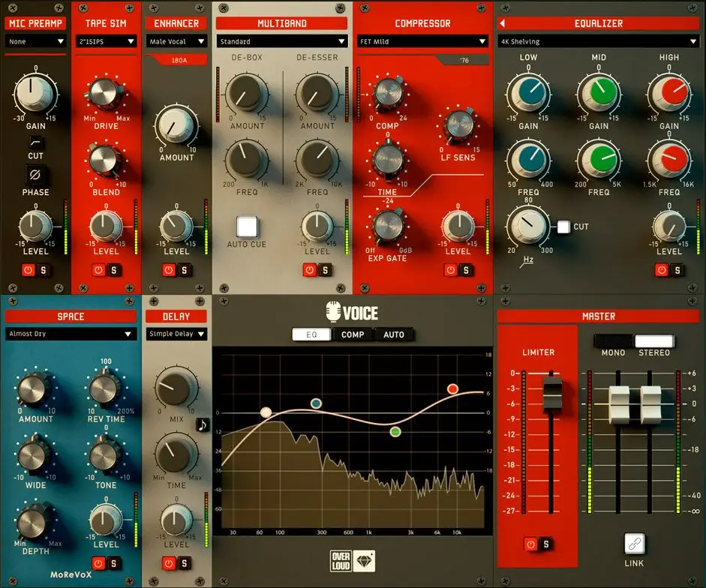The width and height of the screenshot is (706, 588).
Task: Enable the Multiband AUTO CUE button
Action: pyautogui.click(x=247, y=226)
